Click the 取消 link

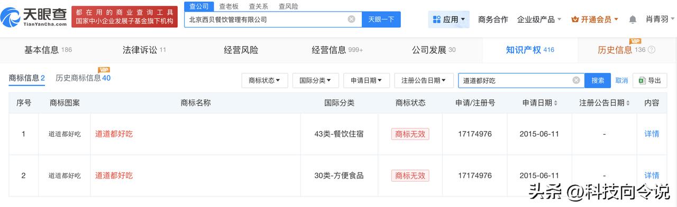point(621,80)
